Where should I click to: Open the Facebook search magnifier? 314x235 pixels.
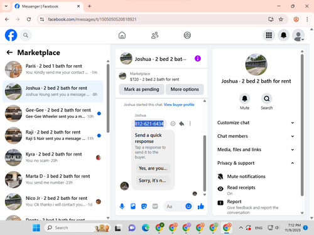point(26,35)
